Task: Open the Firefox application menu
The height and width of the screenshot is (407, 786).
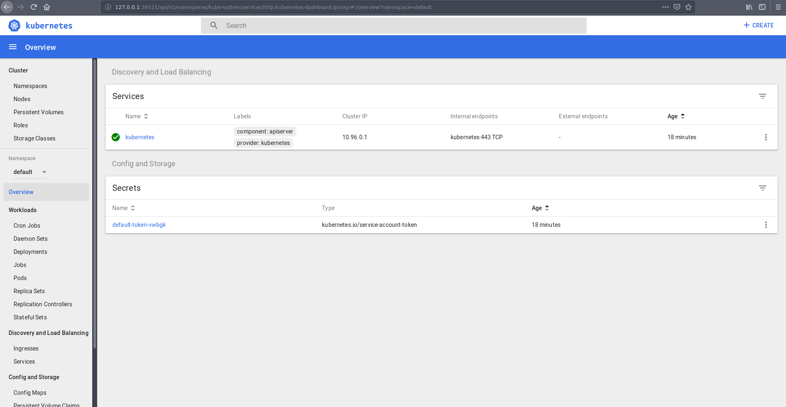Action: [778, 7]
